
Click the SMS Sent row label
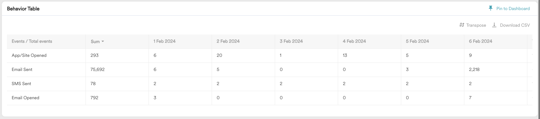tap(21, 84)
